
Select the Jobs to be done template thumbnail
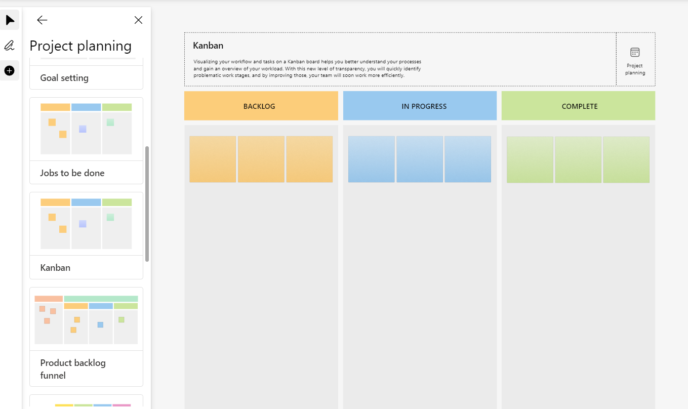(86, 129)
